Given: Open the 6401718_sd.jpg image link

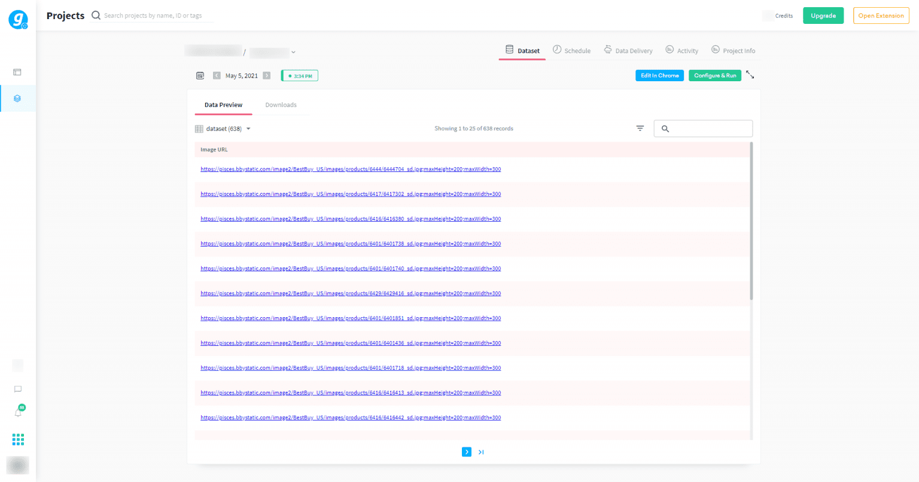Looking at the screenshot, I should 351,368.
